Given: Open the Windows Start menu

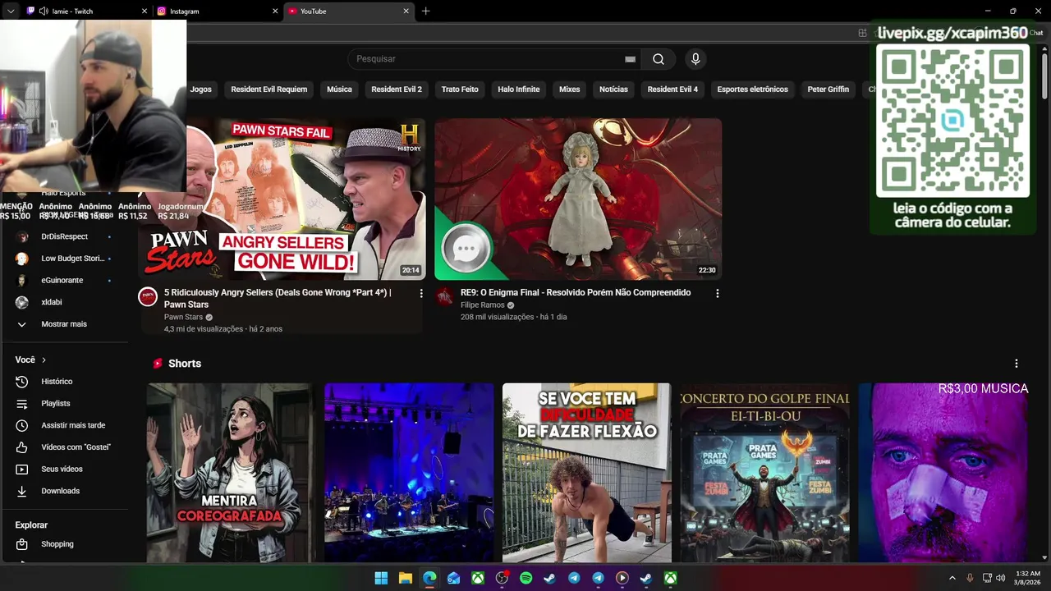Looking at the screenshot, I should click(381, 578).
